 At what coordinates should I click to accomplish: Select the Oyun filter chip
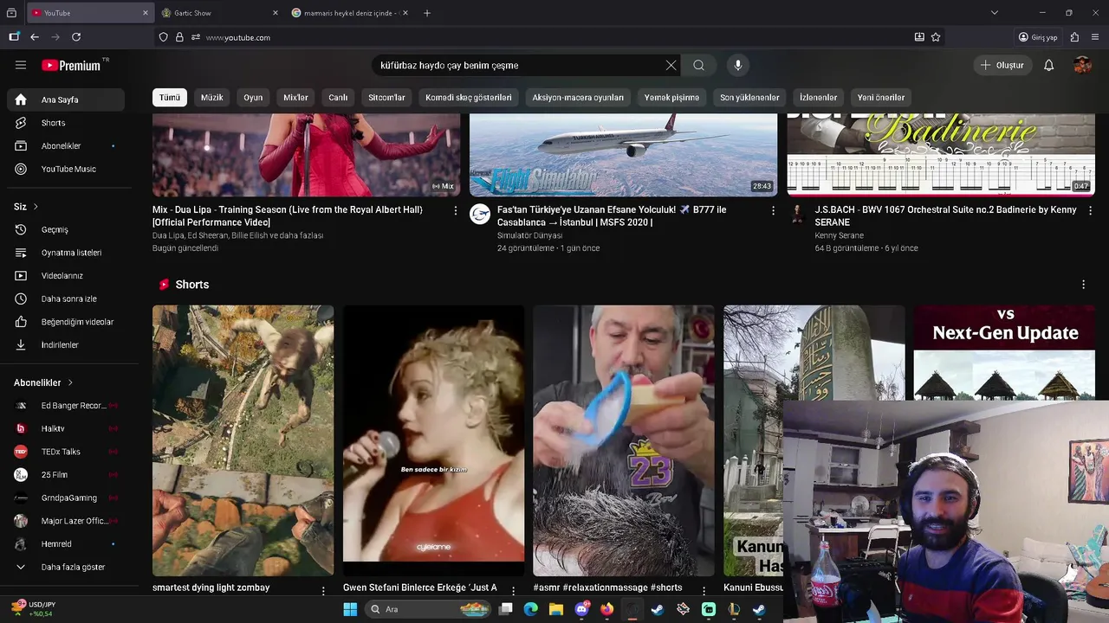click(x=253, y=98)
